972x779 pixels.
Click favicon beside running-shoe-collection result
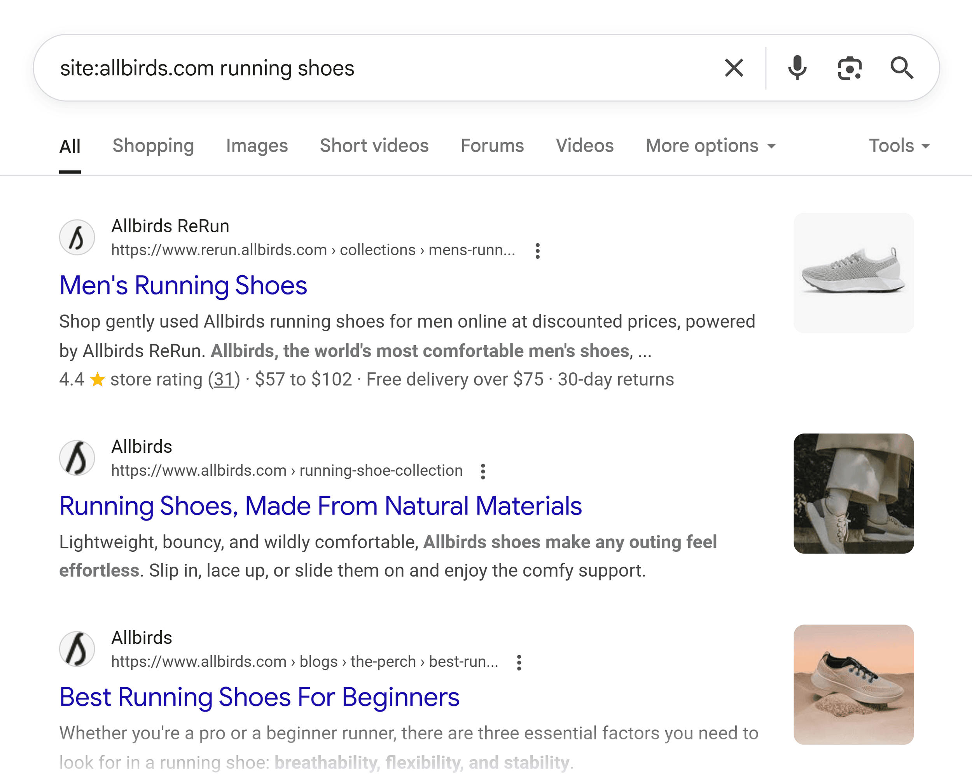77,458
